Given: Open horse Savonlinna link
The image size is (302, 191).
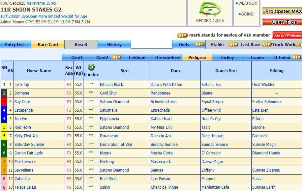Looking at the screenshot, I should pyautogui.click(x=24, y=170).
